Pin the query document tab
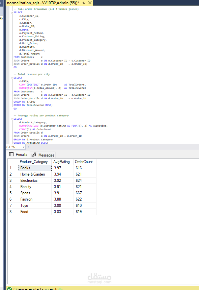 pyautogui.click(x=84, y=3)
